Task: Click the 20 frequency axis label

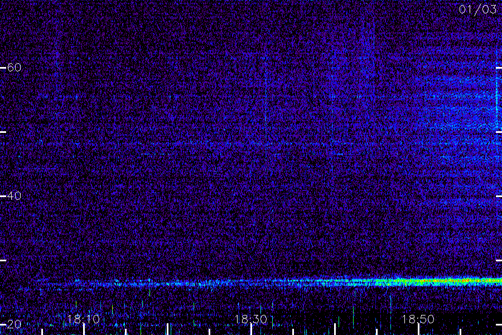Action: point(14,324)
